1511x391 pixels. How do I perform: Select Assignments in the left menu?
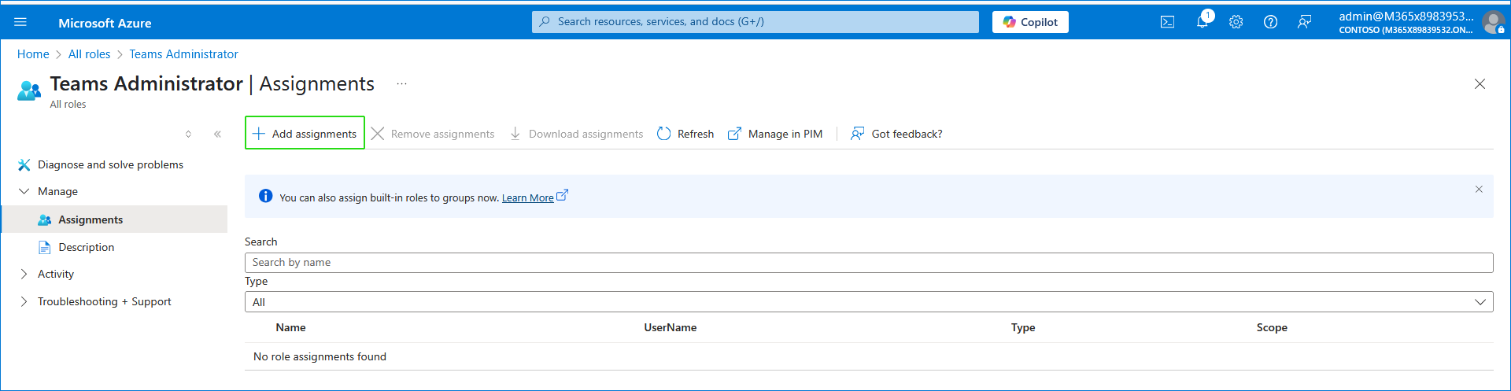click(x=114, y=219)
